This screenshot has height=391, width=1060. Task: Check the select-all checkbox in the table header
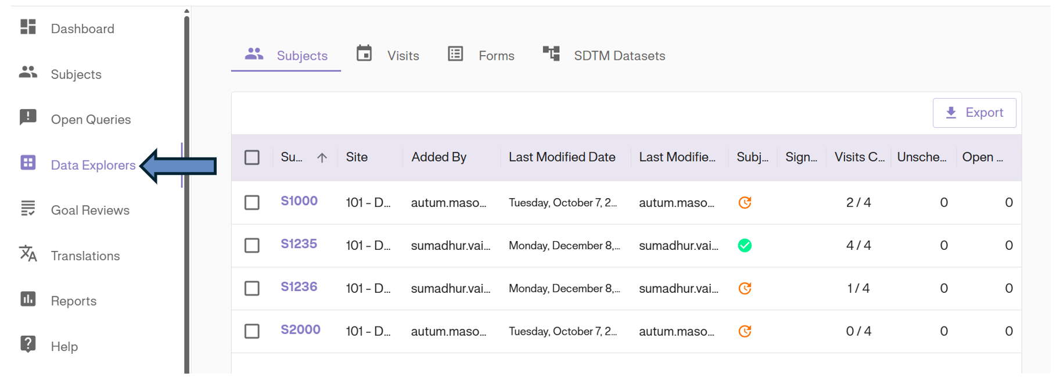click(252, 157)
